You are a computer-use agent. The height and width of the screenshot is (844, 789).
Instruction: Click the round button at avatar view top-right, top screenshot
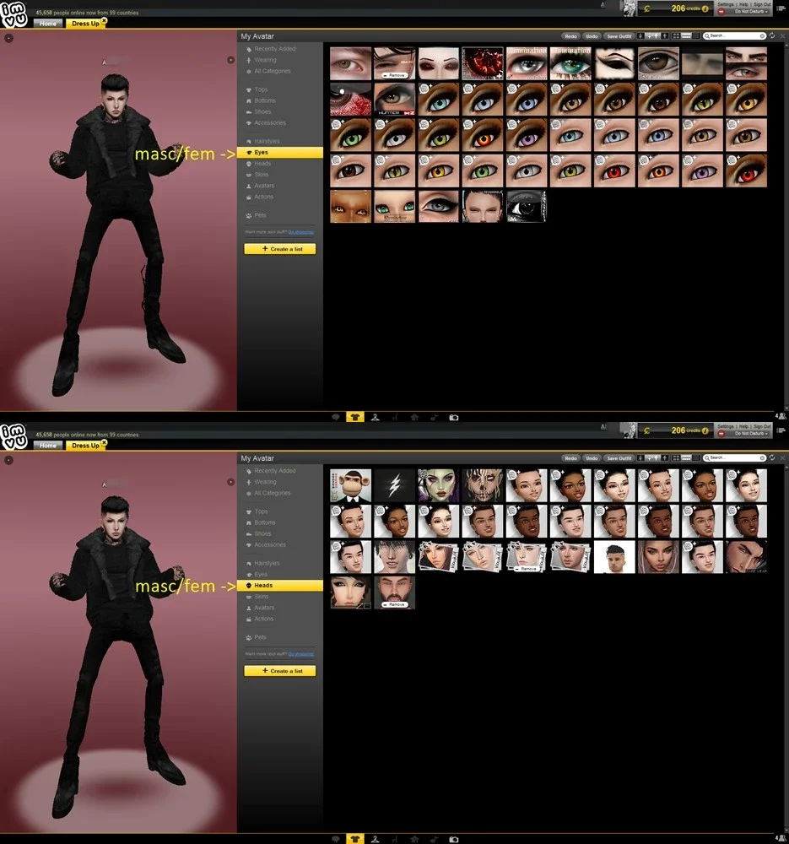[231, 60]
